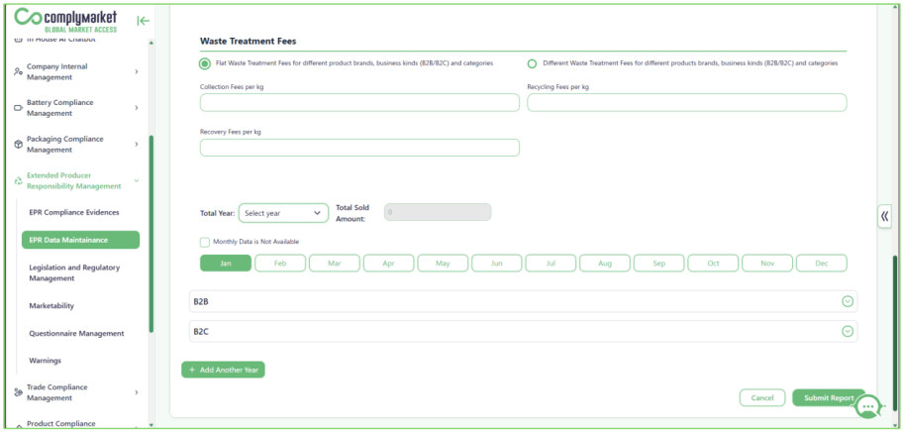Open the Select year dropdown

click(283, 213)
